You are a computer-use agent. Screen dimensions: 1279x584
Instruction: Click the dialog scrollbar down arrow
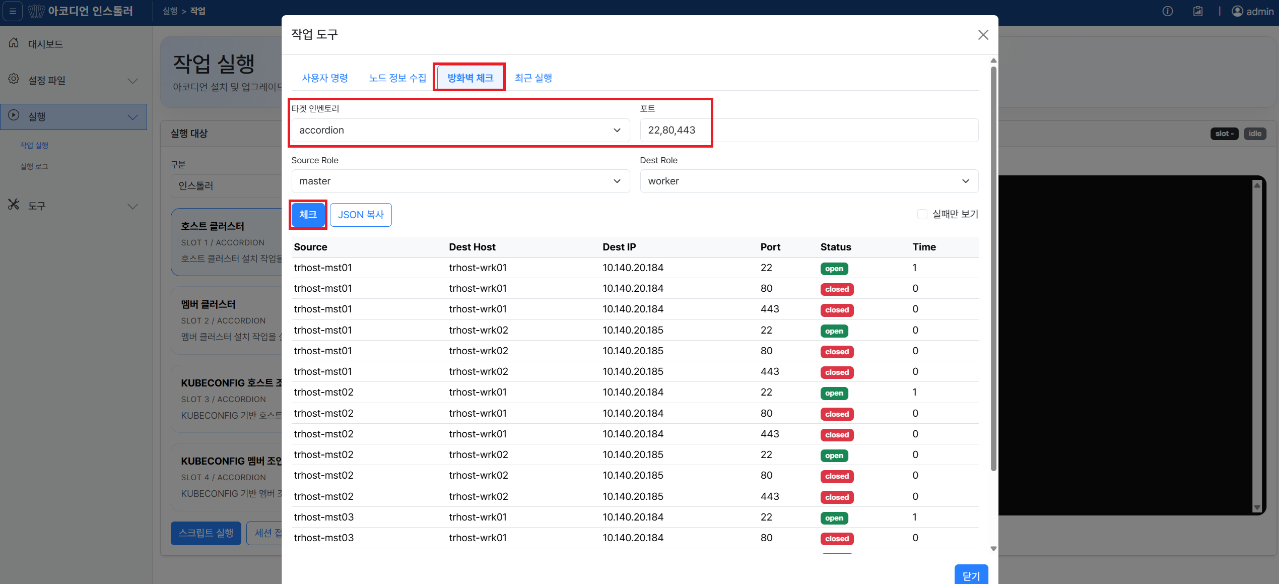(993, 549)
